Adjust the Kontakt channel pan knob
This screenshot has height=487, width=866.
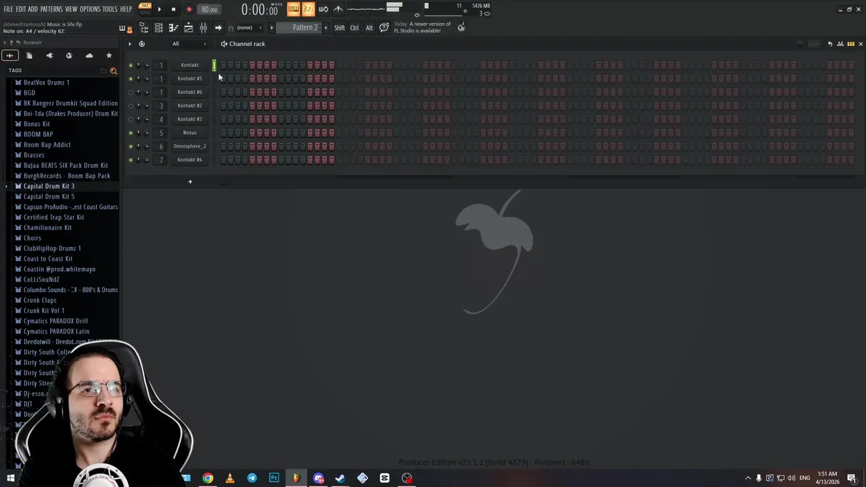pos(139,66)
